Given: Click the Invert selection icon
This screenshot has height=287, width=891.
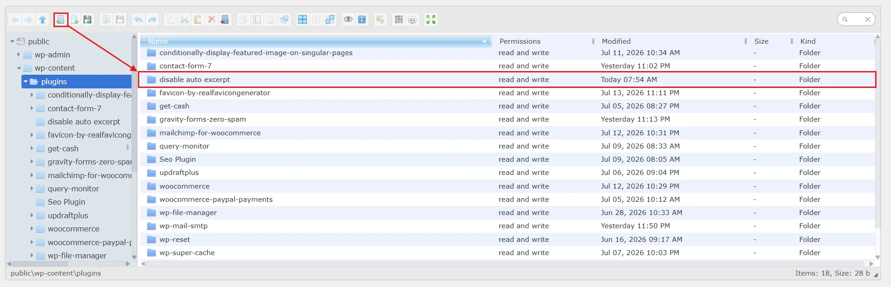Looking at the screenshot, I should 330,20.
